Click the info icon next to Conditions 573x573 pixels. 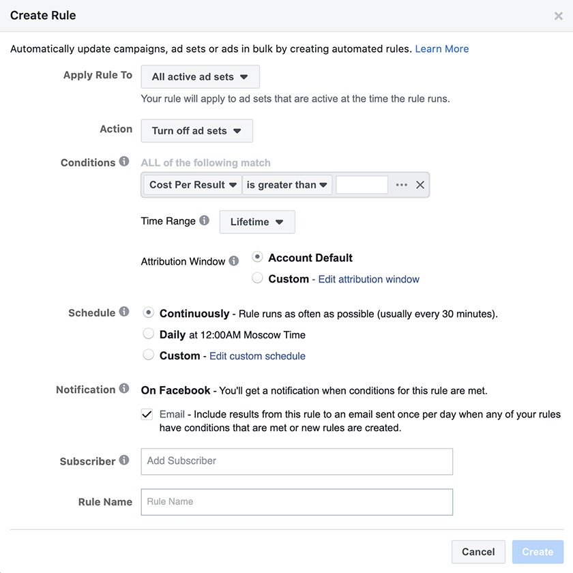coord(124,162)
